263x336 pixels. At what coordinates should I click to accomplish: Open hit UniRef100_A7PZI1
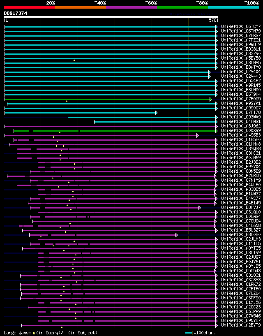pyautogui.click(x=241, y=40)
